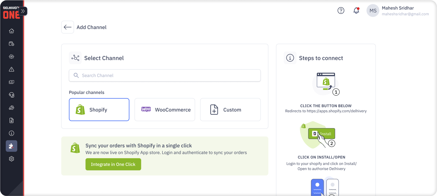Click the warning triangle sidebar icon
The height and width of the screenshot is (196, 437).
click(x=12, y=69)
